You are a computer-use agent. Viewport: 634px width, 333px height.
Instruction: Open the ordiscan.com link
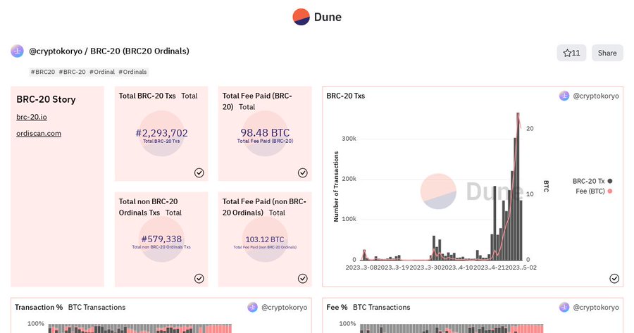click(x=39, y=133)
